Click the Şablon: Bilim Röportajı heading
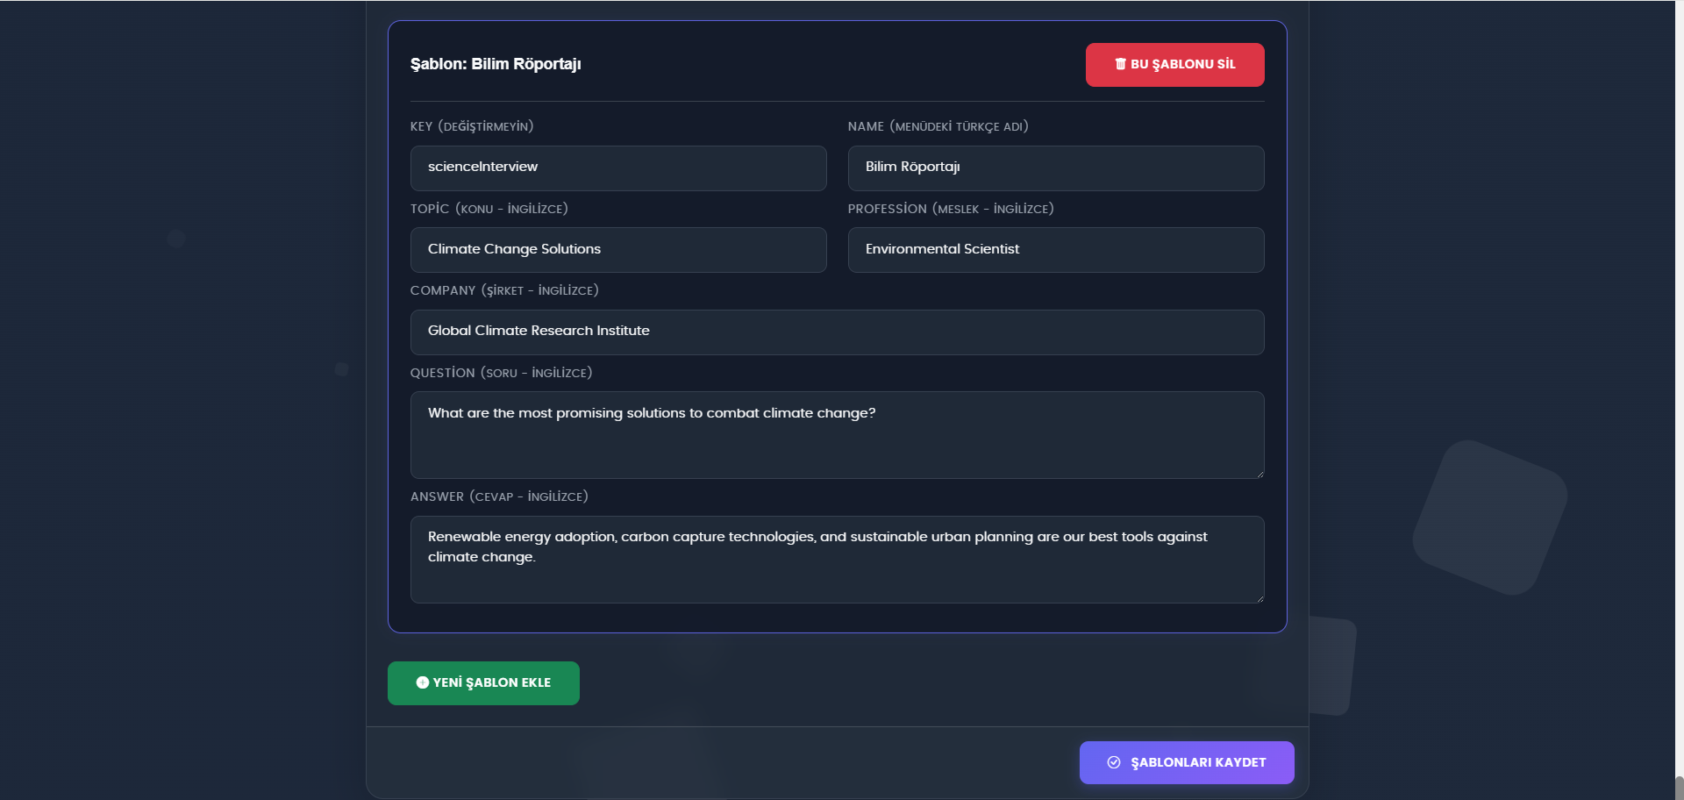This screenshot has height=800, width=1684. 496,64
